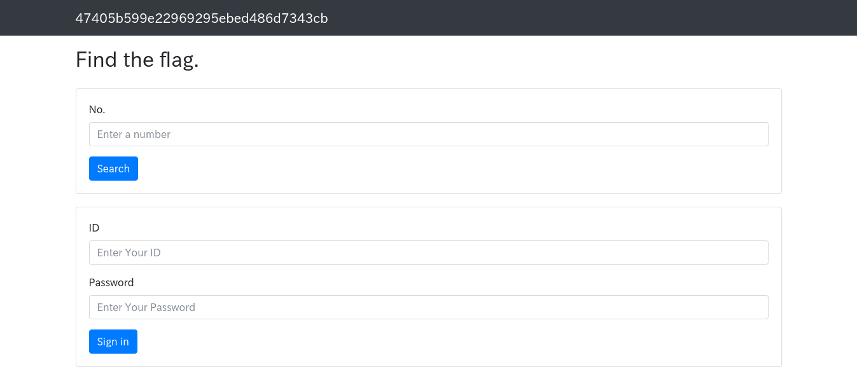Click the "No." field label
857x367 pixels.
click(x=97, y=109)
